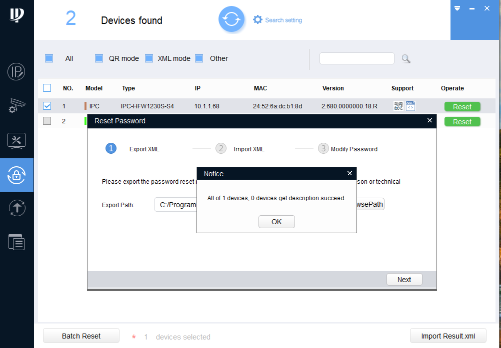Click the QR code support icon
The height and width of the screenshot is (348, 501).
click(x=398, y=106)
